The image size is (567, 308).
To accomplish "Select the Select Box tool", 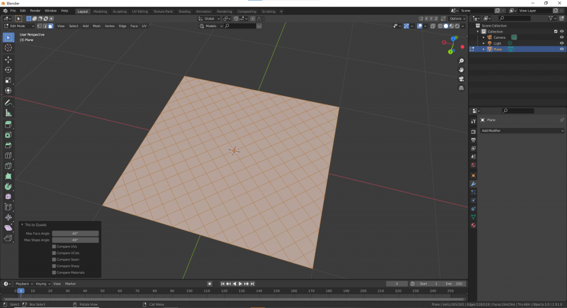I will tap(8, 37).
